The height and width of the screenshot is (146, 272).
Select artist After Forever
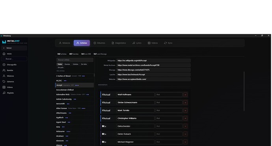[x=75, y=108]
